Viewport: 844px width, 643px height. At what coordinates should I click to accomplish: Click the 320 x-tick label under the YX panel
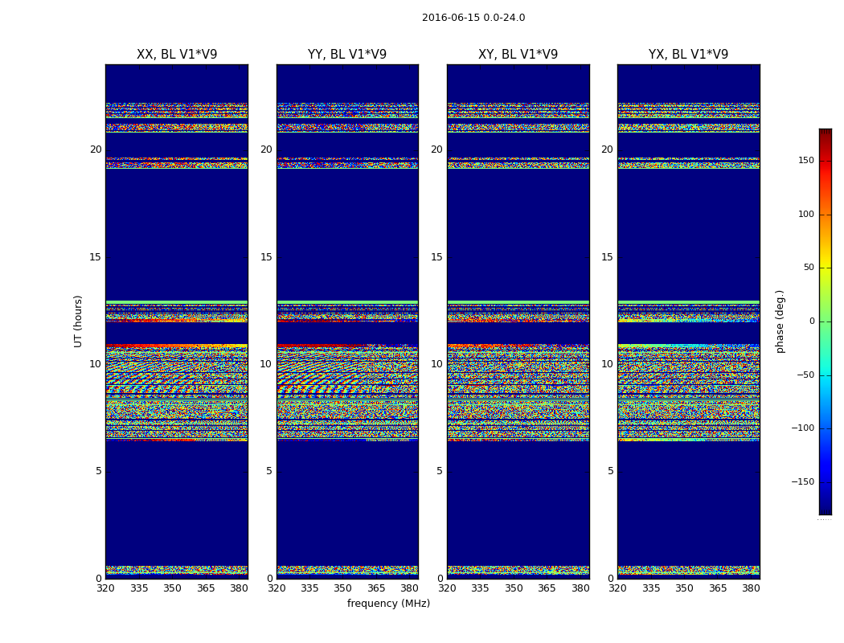(x=617, y=588)
